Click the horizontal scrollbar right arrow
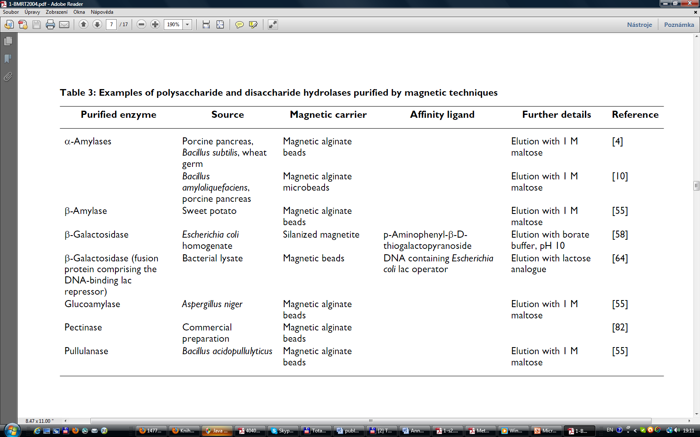Viewport: 700px width, 437px height. coord(690,421)
